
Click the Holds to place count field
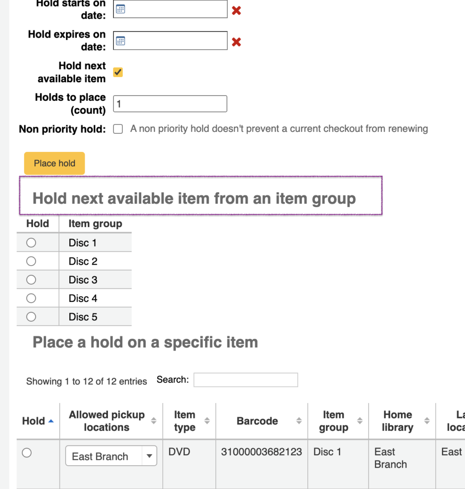point(170,104)
